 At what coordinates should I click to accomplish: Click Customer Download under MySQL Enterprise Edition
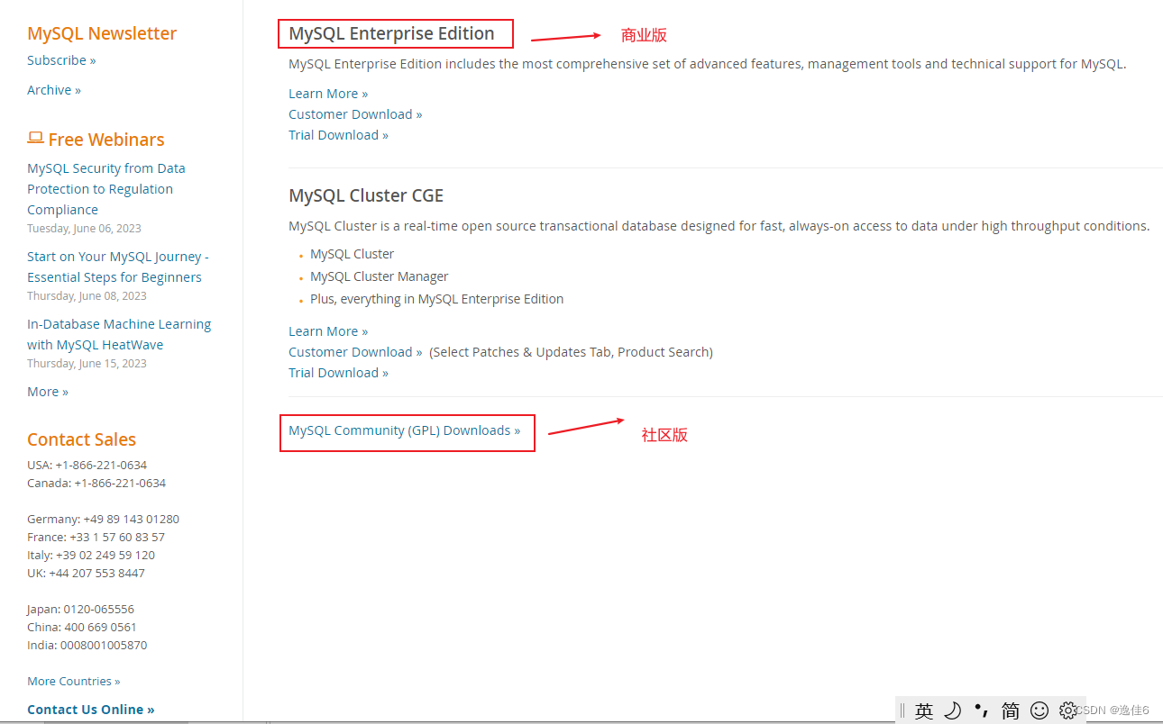pyautogui.click(x=355, y=114)
